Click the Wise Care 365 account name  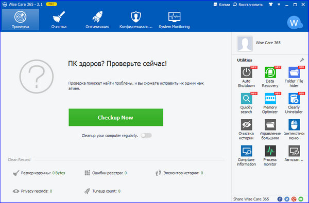(268, 43)
